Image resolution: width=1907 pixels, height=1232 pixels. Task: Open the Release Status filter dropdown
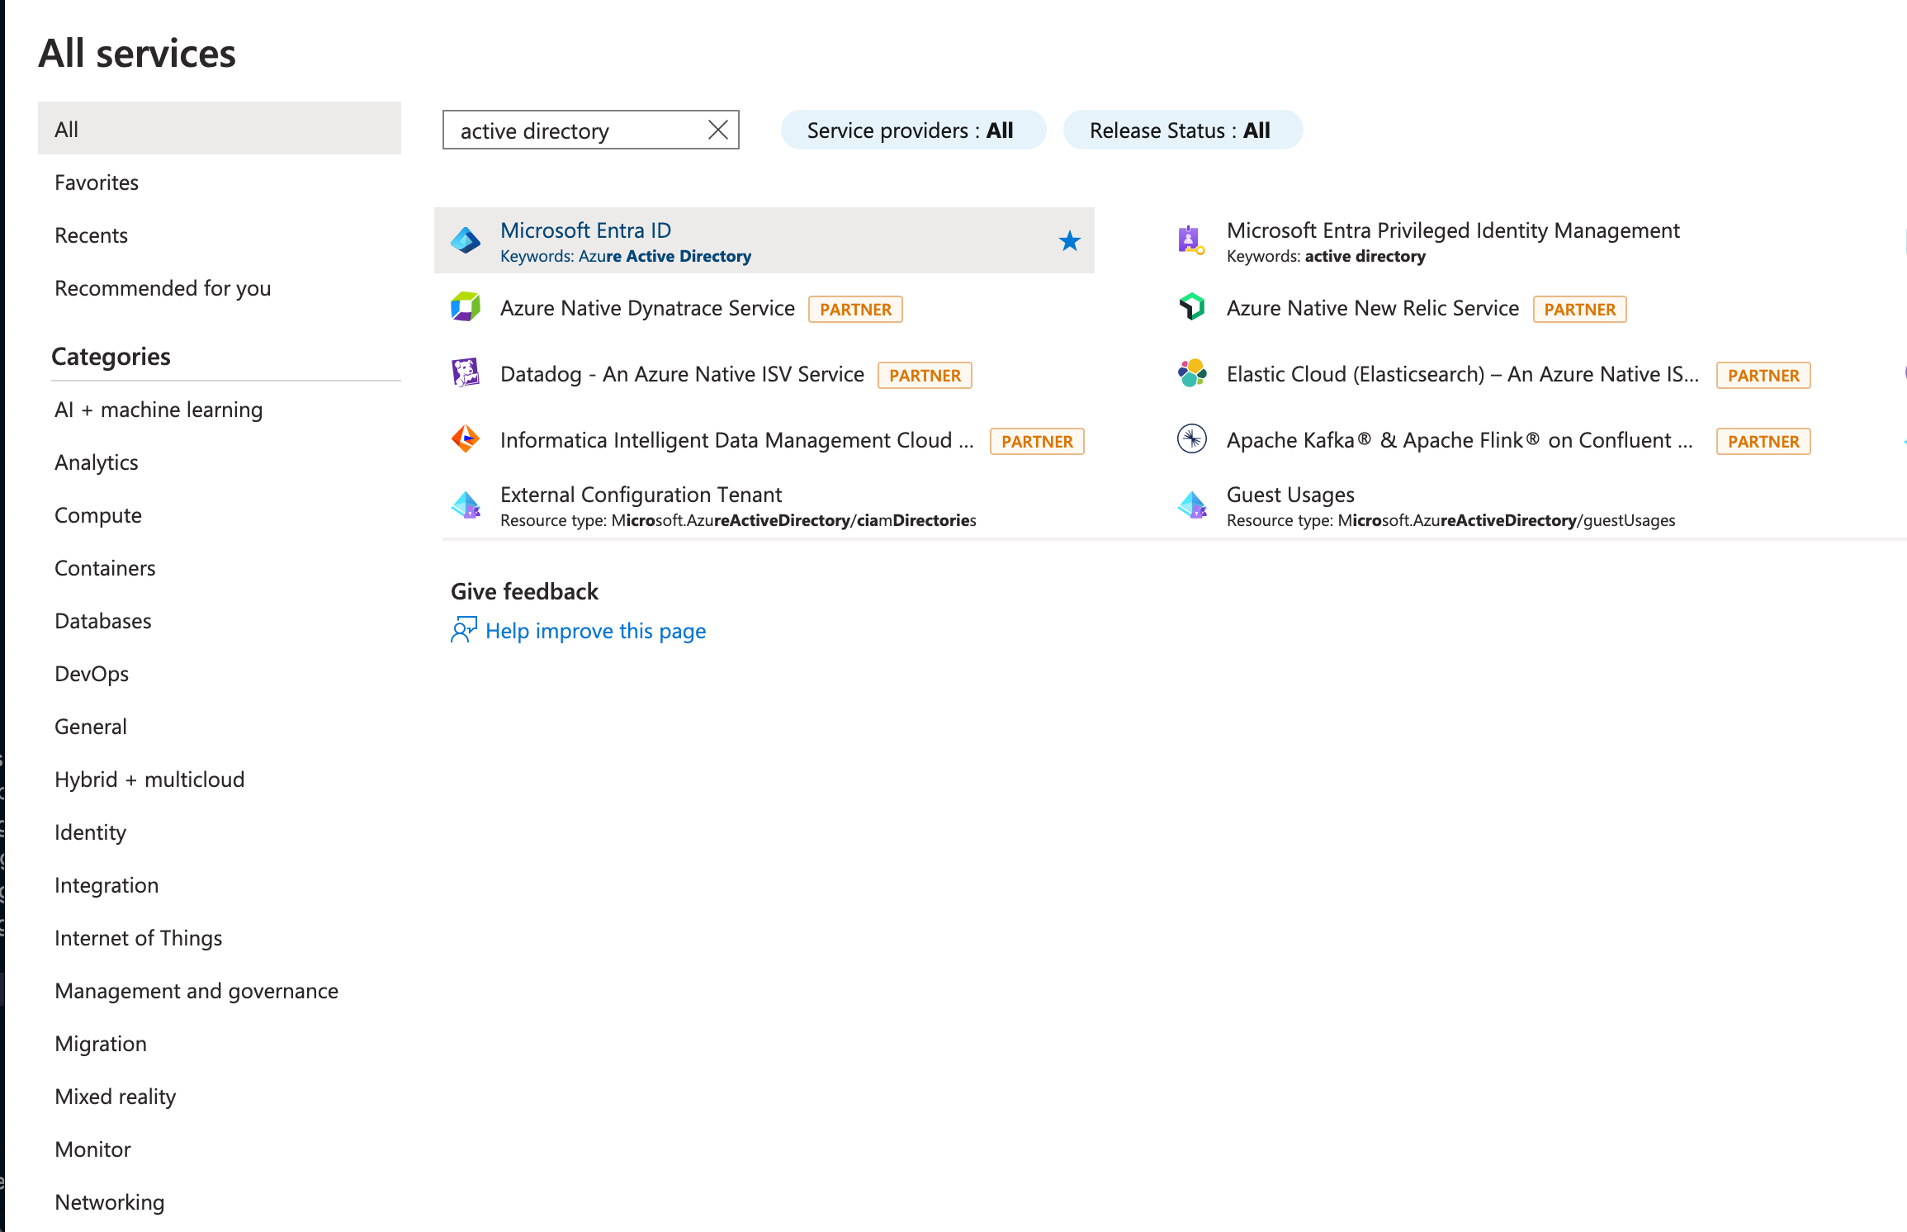click(1181, 130)
